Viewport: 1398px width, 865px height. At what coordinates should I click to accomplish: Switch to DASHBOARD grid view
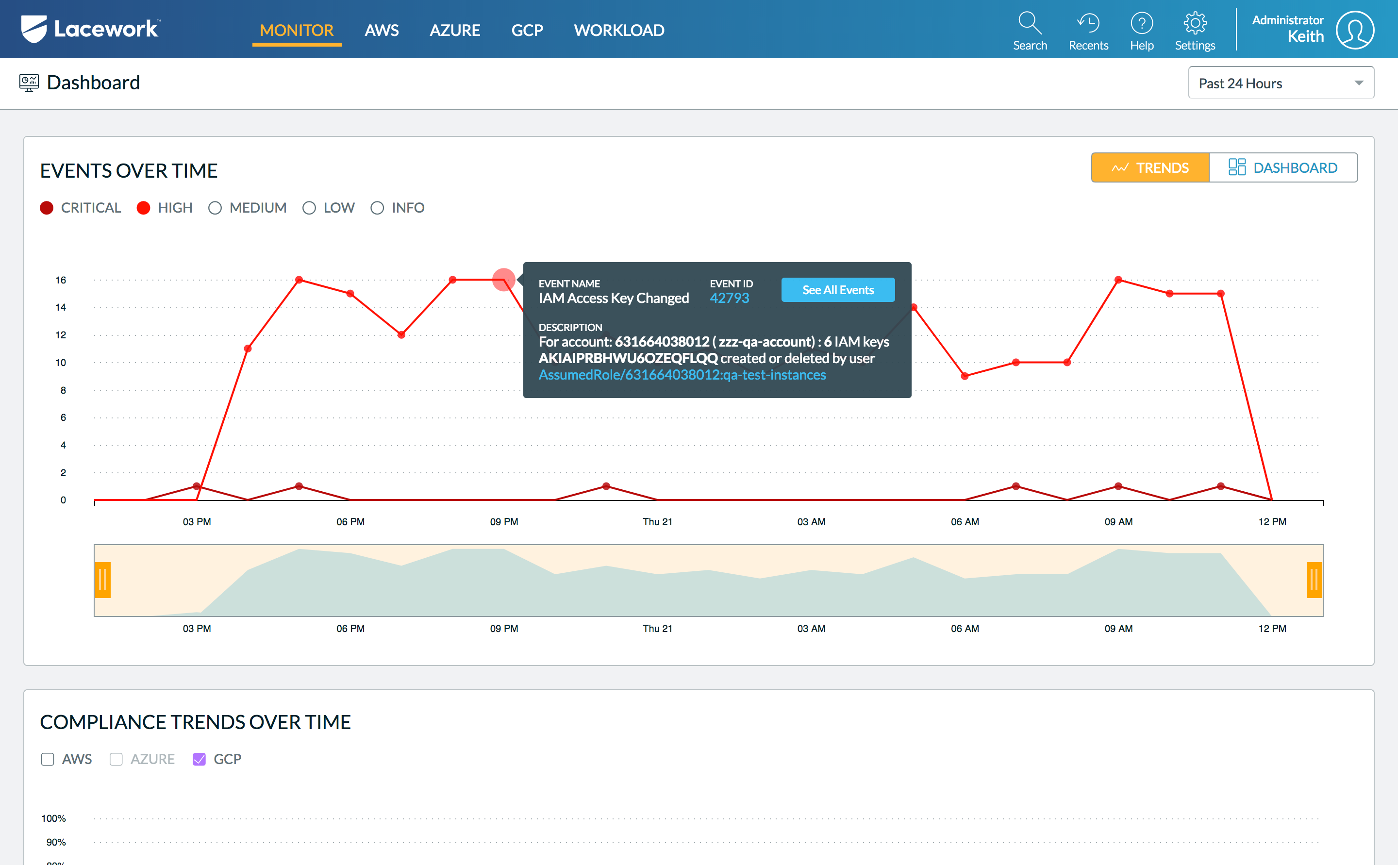pyautogui.click(x=1282, y=167)
